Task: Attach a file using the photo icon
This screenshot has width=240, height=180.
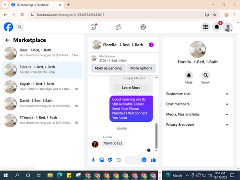Action: pyautogui.click(x=102, y=160)
